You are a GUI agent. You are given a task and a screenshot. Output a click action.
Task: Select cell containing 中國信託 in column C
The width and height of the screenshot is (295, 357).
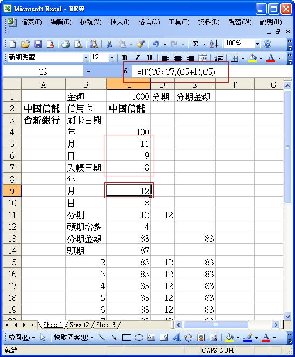pyautogui.click(x=128, y=108)
